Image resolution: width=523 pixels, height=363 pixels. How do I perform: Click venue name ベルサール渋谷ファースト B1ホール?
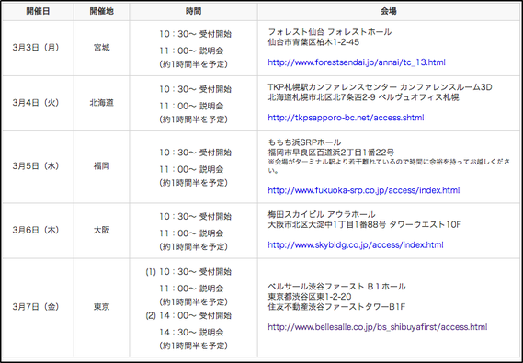click(336, 287)
